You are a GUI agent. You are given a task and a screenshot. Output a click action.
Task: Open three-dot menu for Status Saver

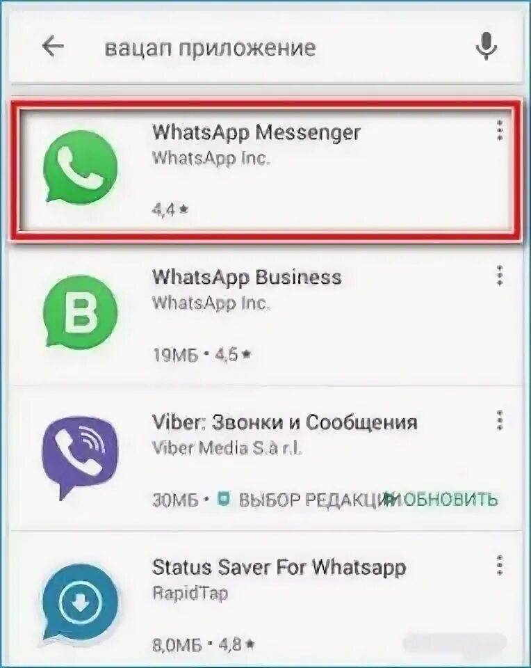(x=500, y=565)
